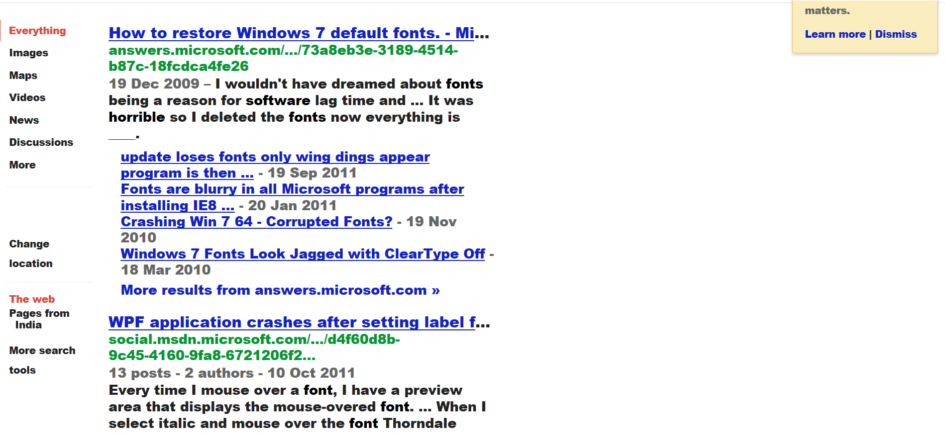Click the social.msdn.microsoft.com green URL text

pyautogui.click(x=254, y=348)
